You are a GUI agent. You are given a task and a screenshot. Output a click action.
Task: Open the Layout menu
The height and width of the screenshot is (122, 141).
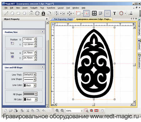click(61, 8)
